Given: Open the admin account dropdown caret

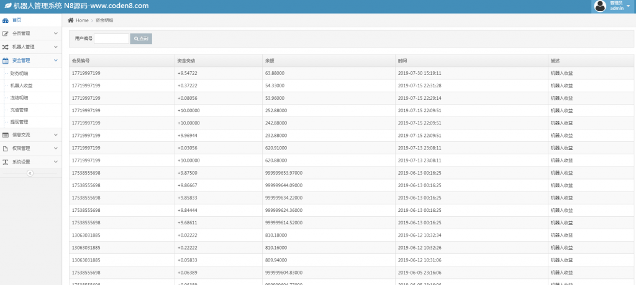Looking at the screenshot, I should click(x=629, y=6).
